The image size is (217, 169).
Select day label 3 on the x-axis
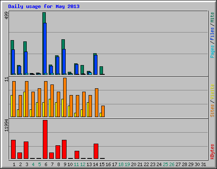coord(27,164)
